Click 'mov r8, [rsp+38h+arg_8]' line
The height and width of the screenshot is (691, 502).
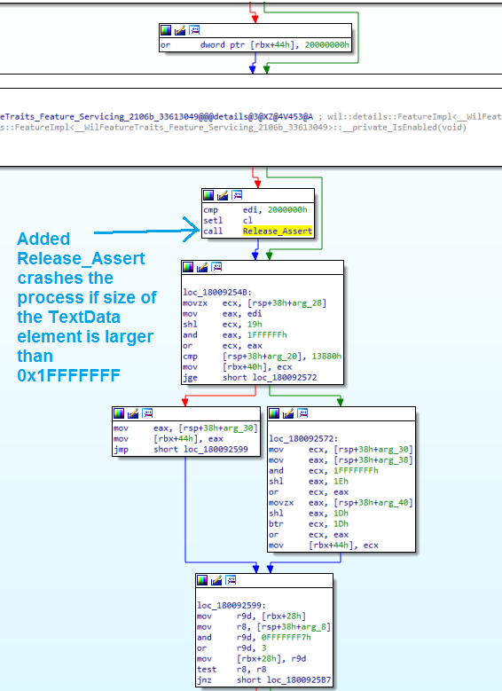coord(264,626)
